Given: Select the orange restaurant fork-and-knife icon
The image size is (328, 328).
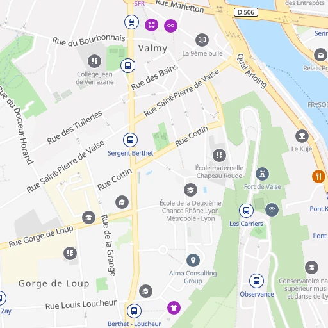Looking at the screenshot, I should [x=318, y=176].
